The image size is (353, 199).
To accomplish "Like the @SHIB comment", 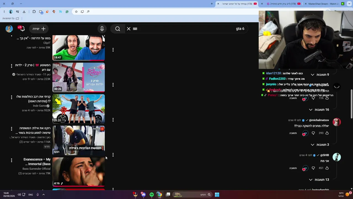I will (x=327, y=168).
